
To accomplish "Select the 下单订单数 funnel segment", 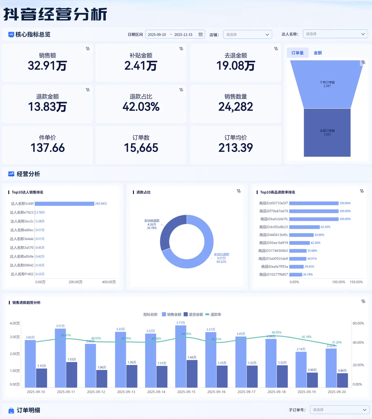I will pos(327,84).
